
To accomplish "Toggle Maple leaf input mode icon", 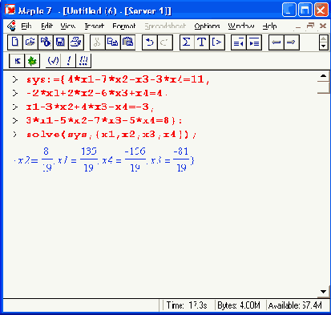I will coord(32,61).
